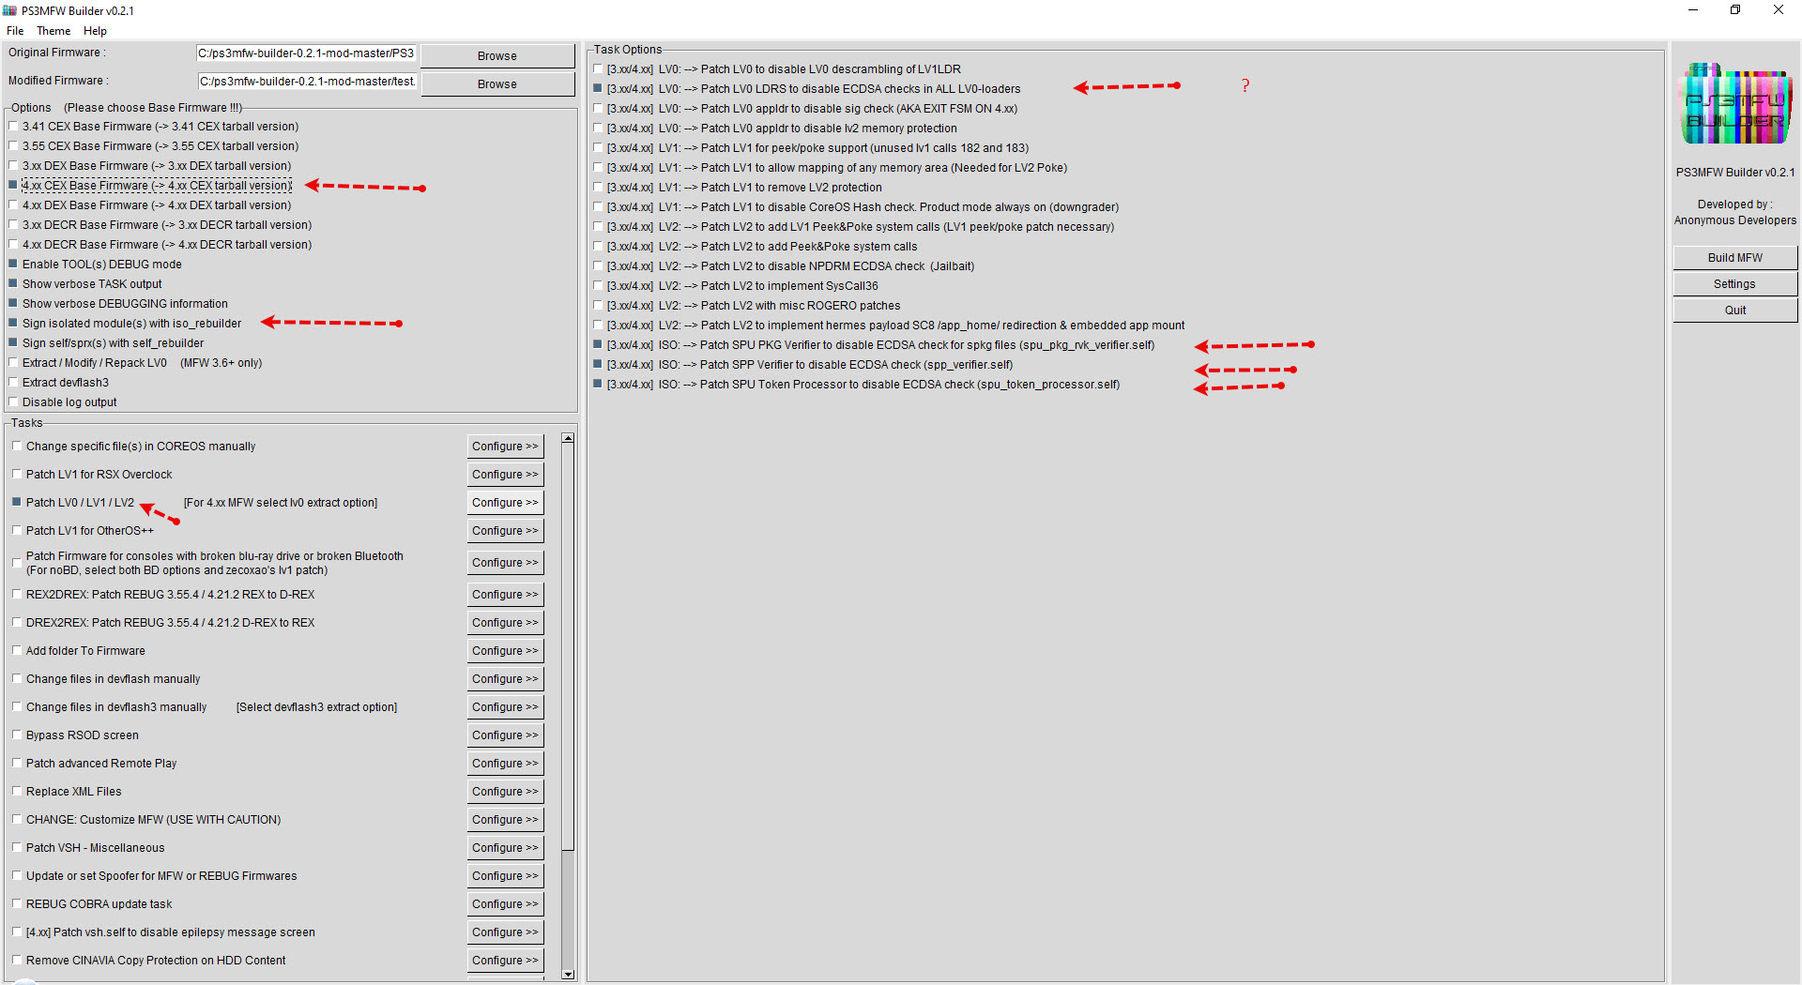Click the Tasks list scroll up arrow
This screenshot has height=985, width=1802.
pos(568,439)
